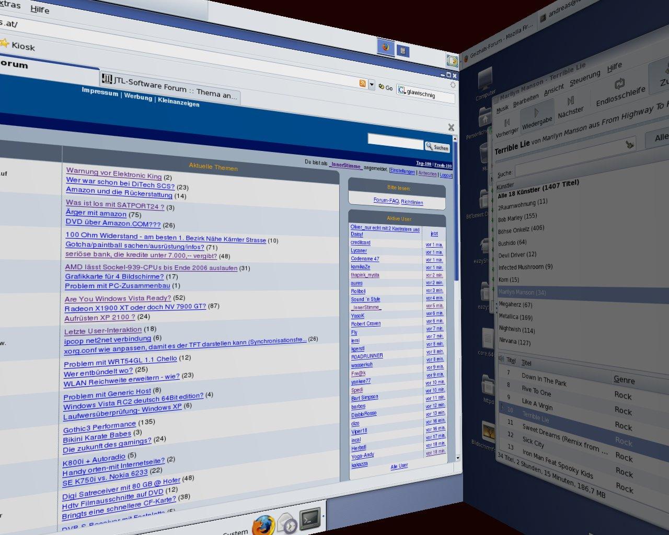
Task: Open the Werbung link
Action: pyautogui.click(x=138, y=97)
